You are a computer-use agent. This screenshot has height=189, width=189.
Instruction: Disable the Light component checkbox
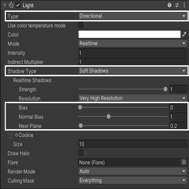18,5
